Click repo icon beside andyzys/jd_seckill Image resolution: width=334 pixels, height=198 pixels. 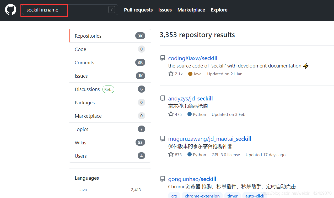pyautogui.click(x=163, y=98)
